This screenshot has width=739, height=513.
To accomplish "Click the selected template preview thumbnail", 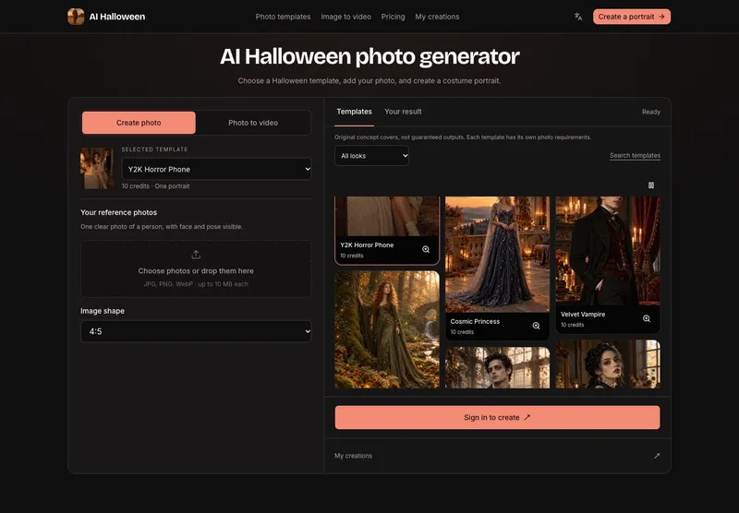I will (97, 168).
